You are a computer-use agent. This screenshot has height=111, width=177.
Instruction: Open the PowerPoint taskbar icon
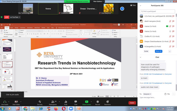click(x=79, y=109)
